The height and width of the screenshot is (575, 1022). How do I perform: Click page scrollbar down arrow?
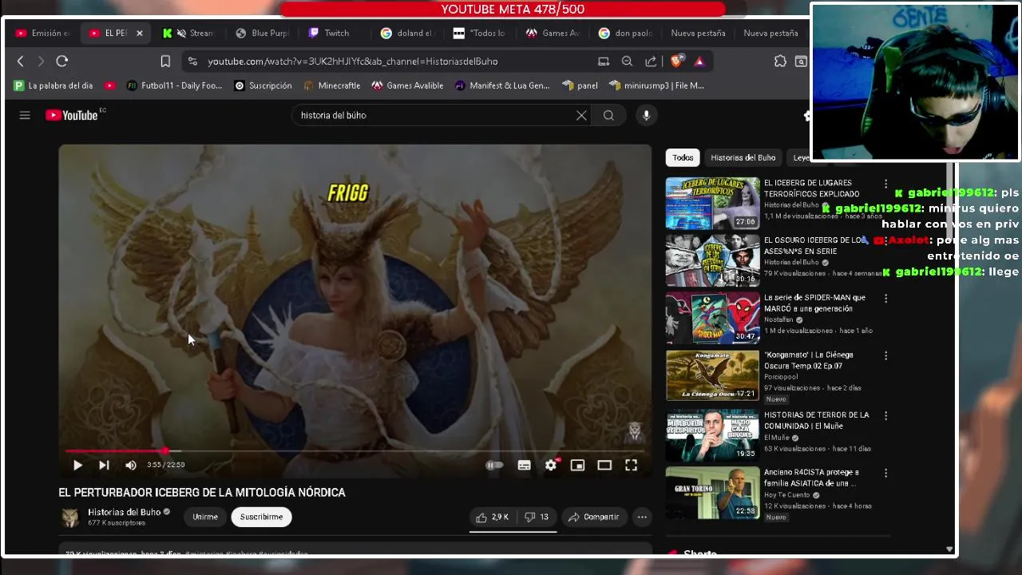coord(949,549)
